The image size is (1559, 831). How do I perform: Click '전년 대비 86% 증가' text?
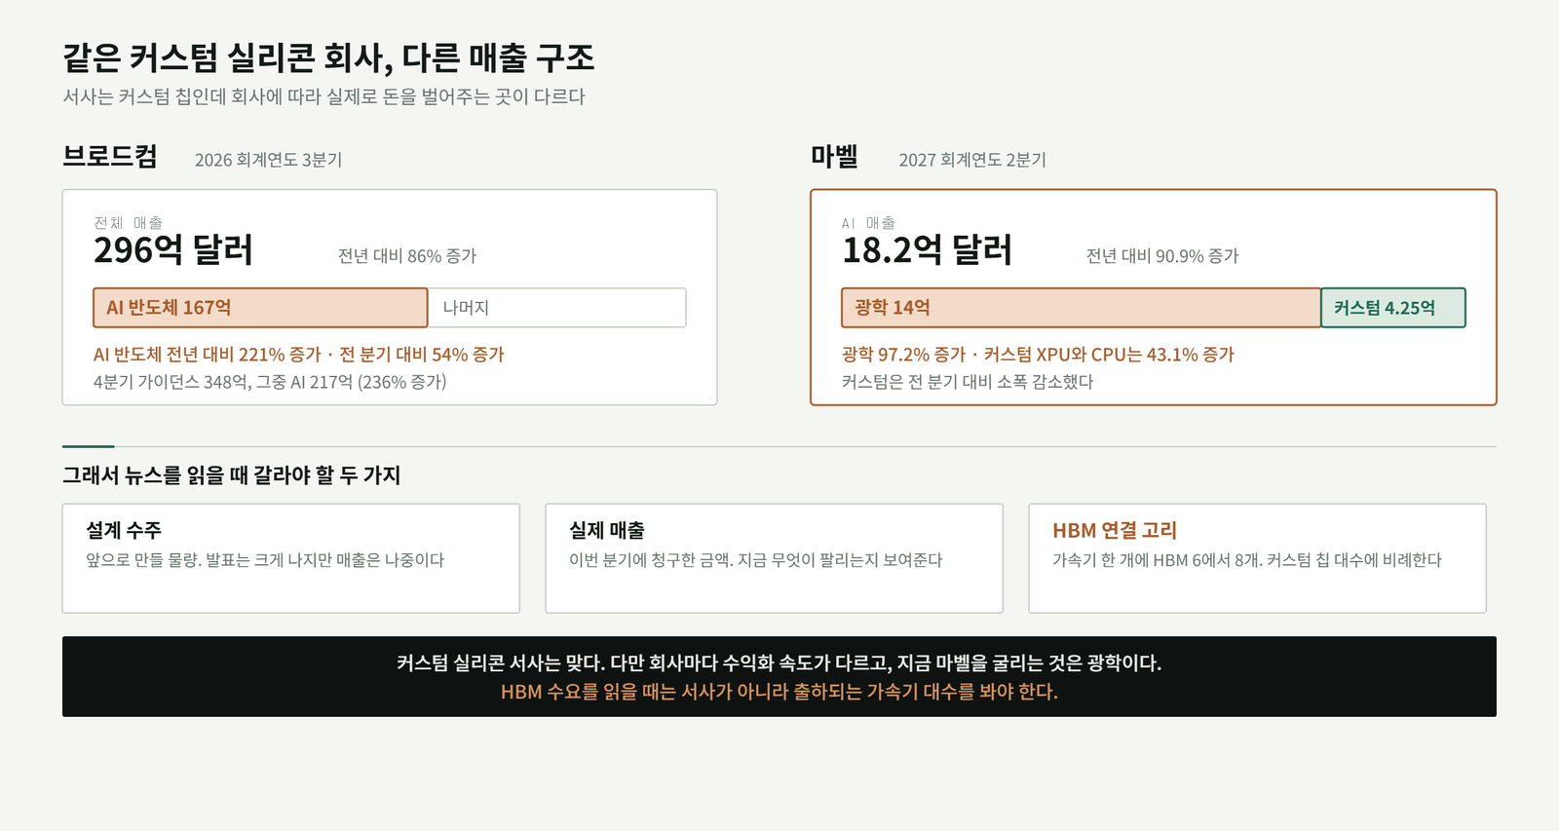tap(407, 256)
